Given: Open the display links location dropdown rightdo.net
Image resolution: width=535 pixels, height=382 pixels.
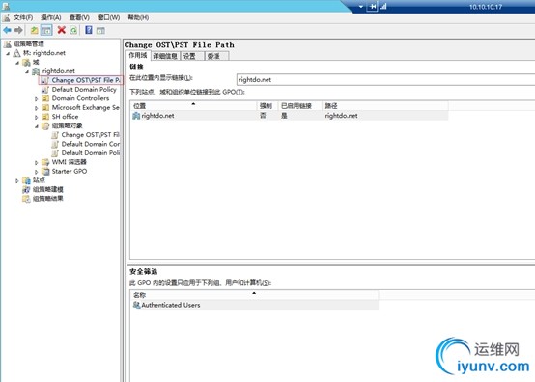Looking at the screenshot, I should click(x=385, y=80).
